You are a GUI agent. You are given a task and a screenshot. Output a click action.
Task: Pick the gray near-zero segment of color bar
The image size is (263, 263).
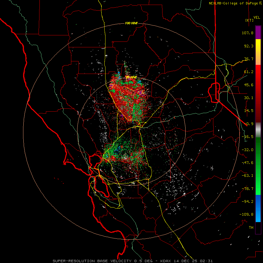258,130
